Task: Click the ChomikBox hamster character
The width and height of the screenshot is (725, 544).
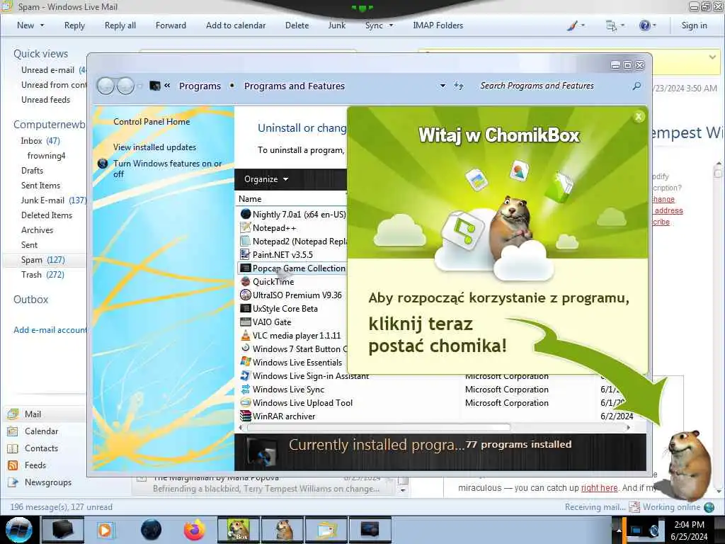Action: tap(687, 465)
